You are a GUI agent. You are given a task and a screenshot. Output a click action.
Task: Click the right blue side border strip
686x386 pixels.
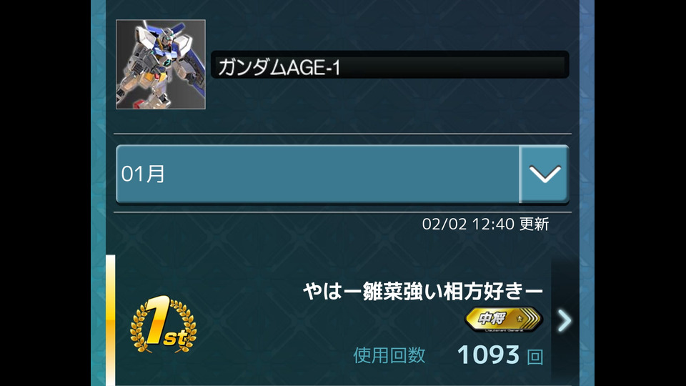point(587,193)
